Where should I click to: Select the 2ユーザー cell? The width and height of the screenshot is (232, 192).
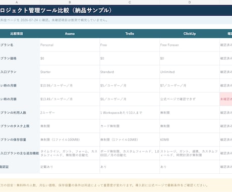pos(70,113)
